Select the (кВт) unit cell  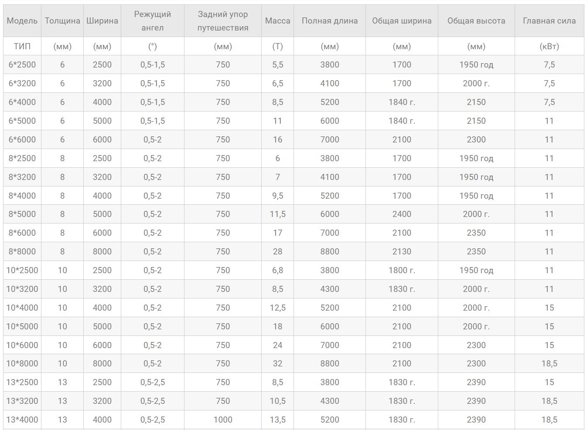[549, 46]
